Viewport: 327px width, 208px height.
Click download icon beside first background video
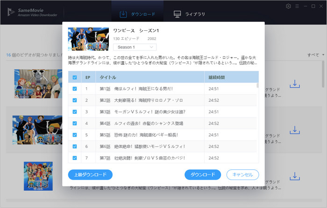(x=295, y=83)
